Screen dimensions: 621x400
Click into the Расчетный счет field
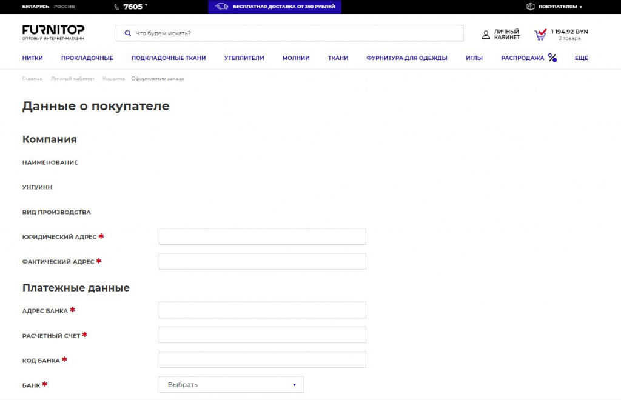[x=262, y=335]
